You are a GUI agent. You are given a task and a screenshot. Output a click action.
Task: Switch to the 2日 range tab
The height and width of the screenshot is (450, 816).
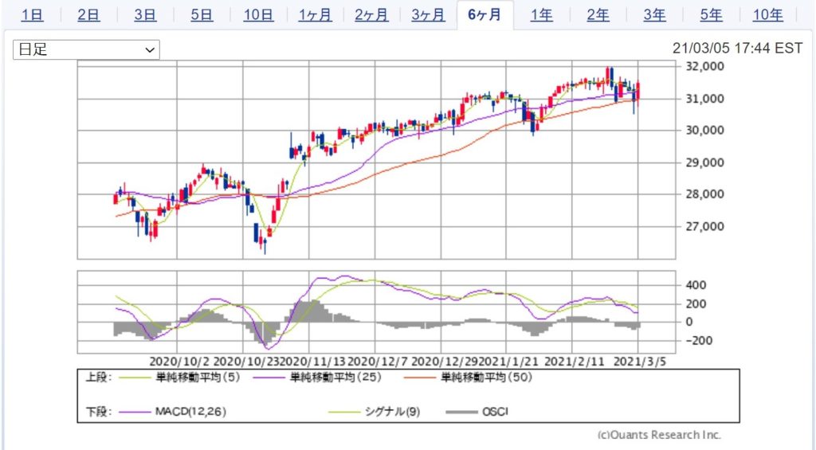[88, 14]
